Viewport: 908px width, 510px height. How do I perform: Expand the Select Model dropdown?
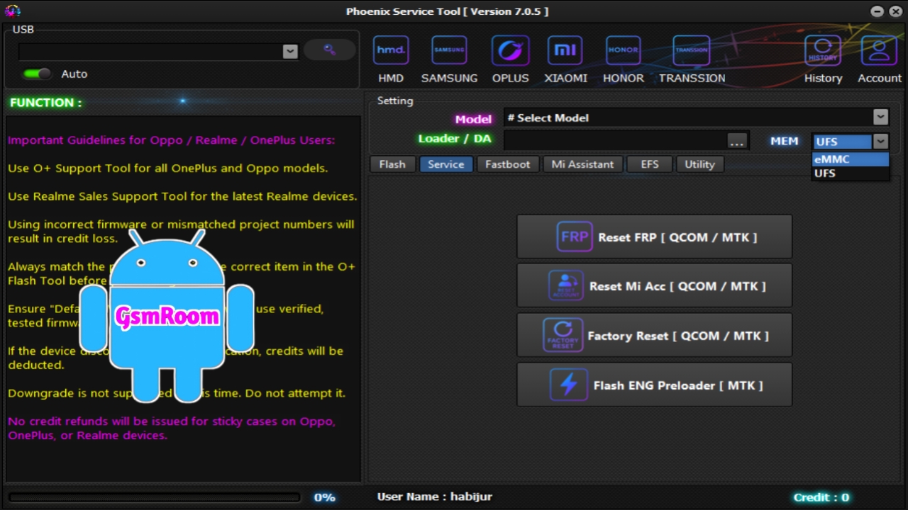[x=880, y=117]
